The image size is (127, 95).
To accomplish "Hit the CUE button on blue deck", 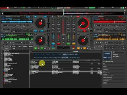I will (36, 31).
